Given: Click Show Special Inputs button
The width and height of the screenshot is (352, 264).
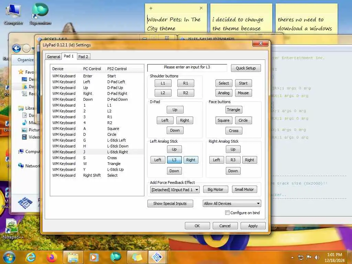Looking at the screenshot, I should tap(170, 203).
